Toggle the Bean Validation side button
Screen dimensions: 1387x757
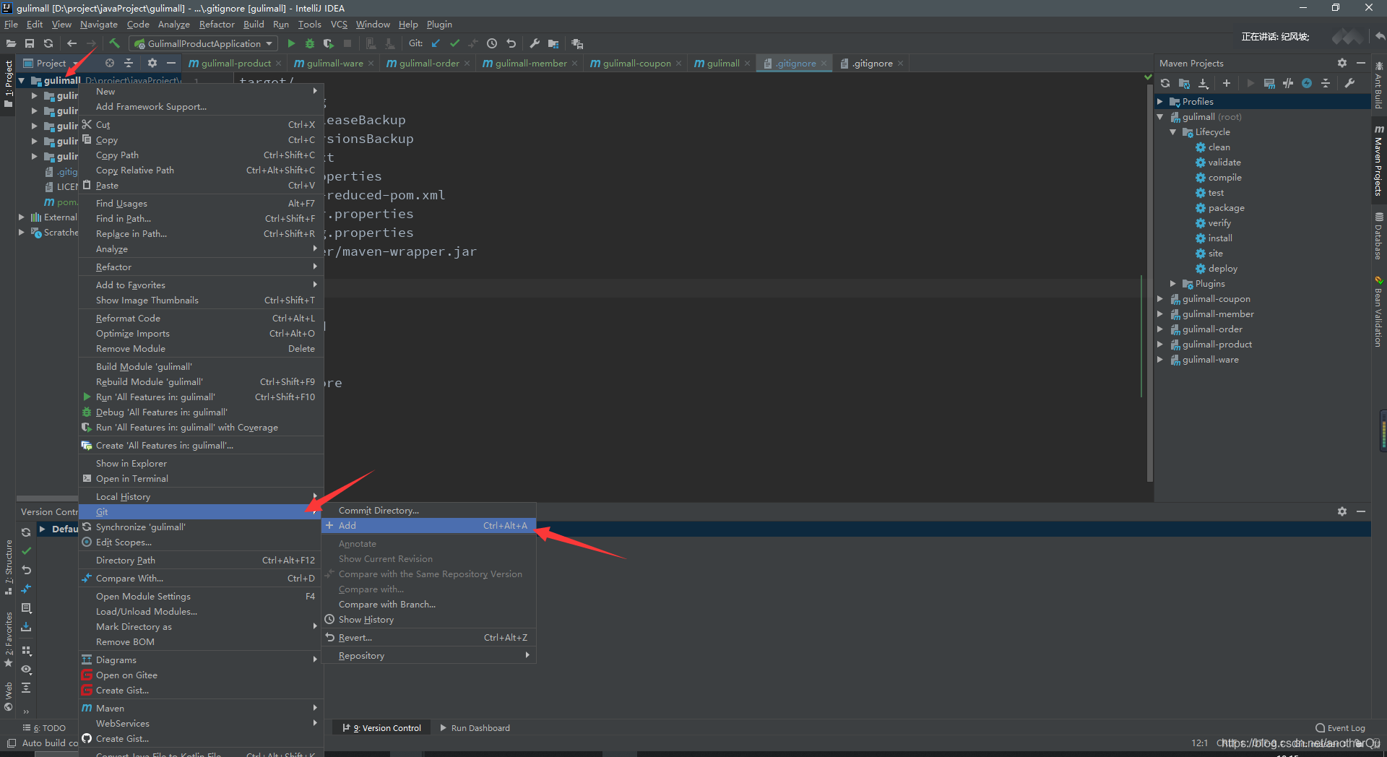pyautogui.click(x=1379, y=311)
